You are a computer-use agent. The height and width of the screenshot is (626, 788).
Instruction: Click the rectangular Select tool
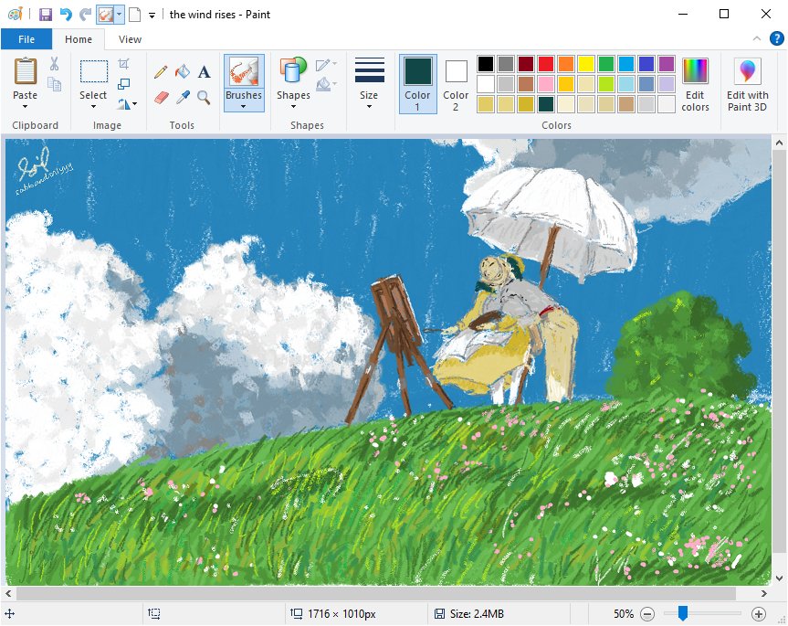[x=93, y=71]
